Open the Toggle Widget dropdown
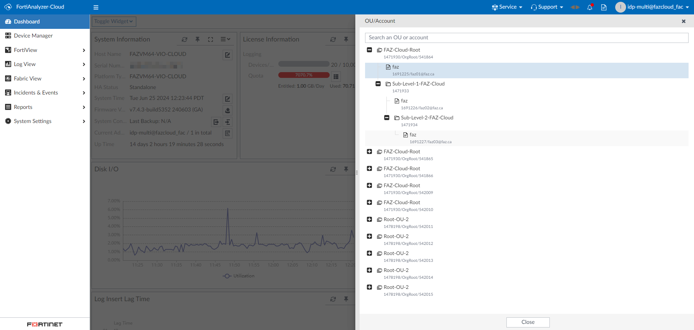 113,21
